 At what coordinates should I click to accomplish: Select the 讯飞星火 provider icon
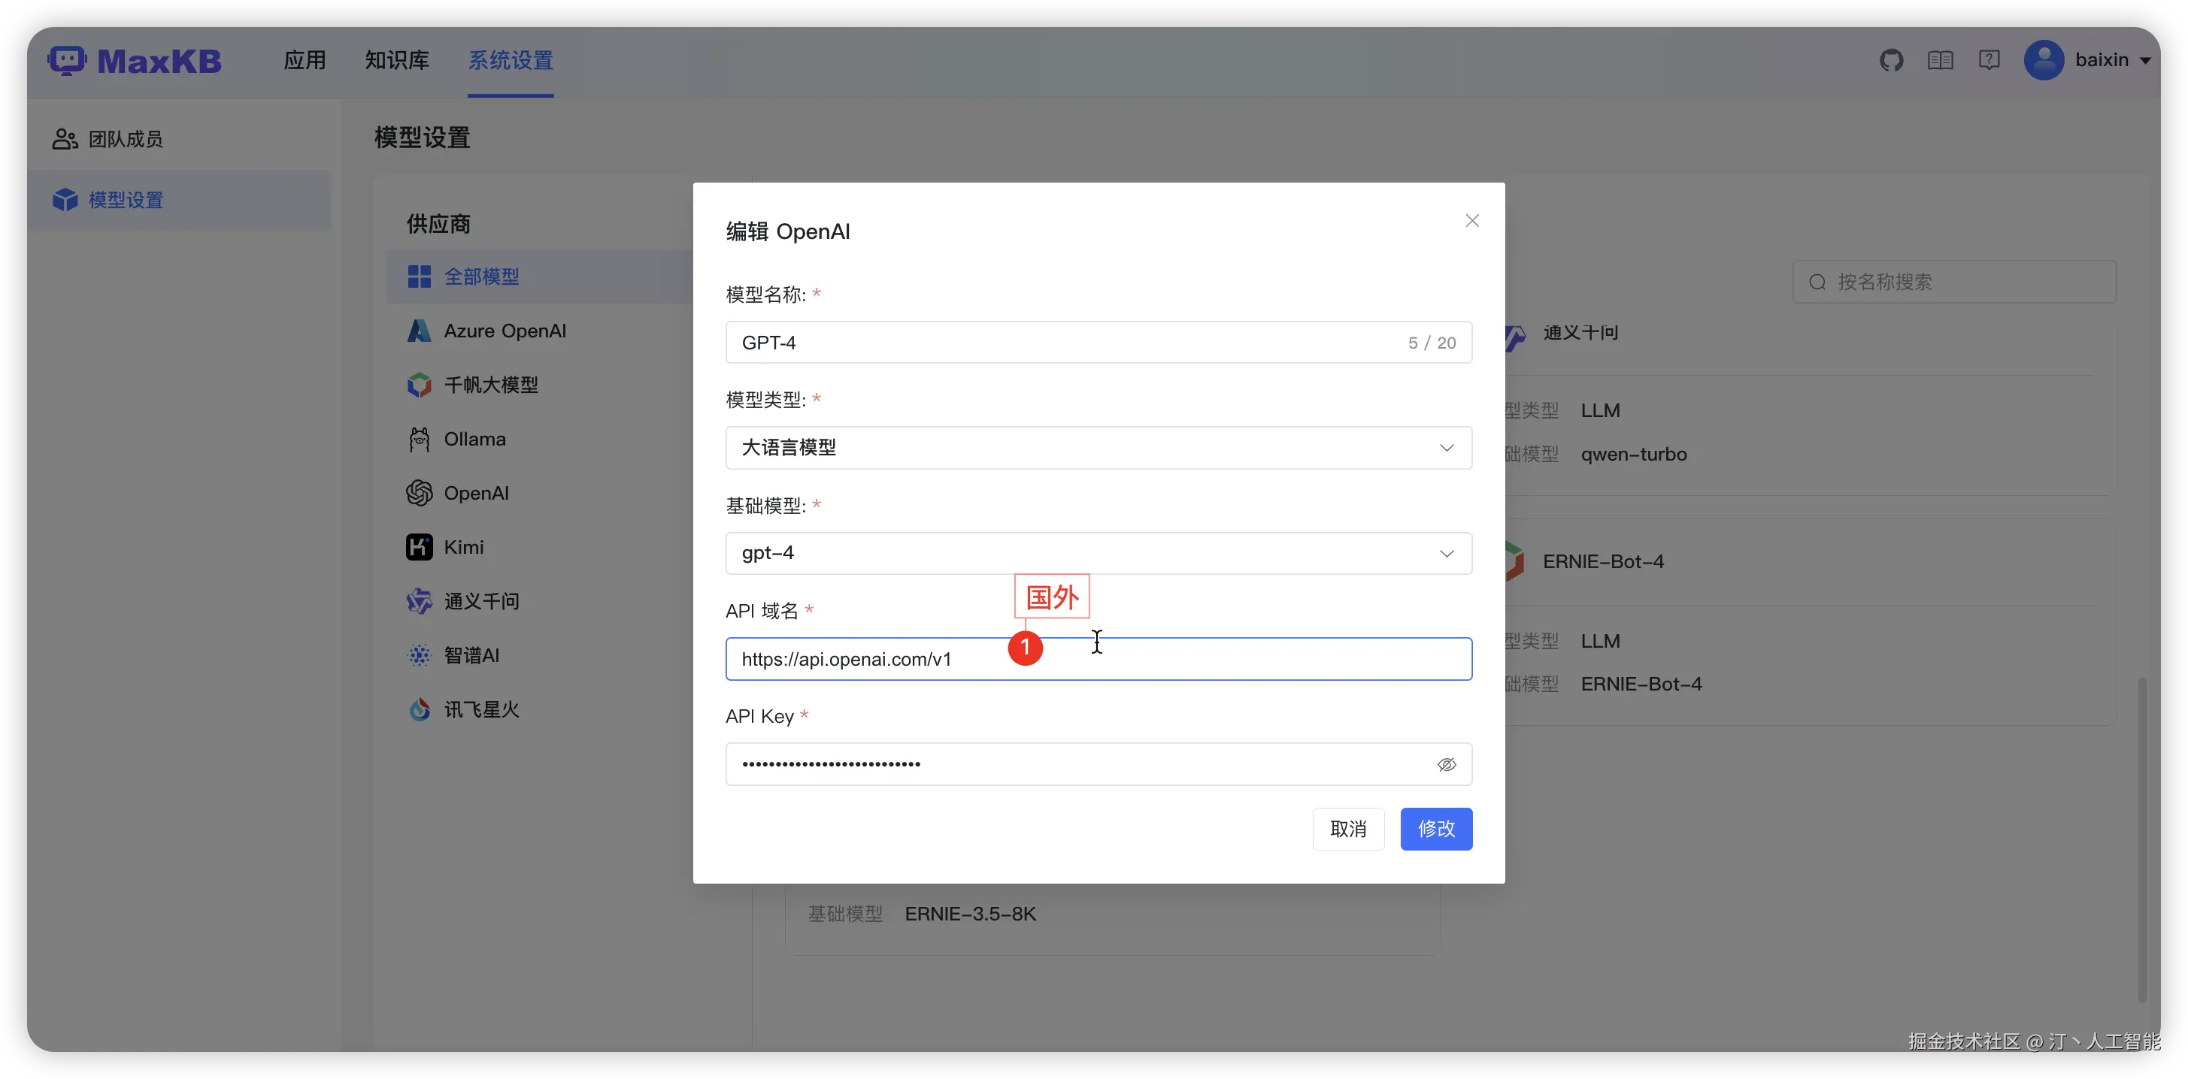pos(419,710)
